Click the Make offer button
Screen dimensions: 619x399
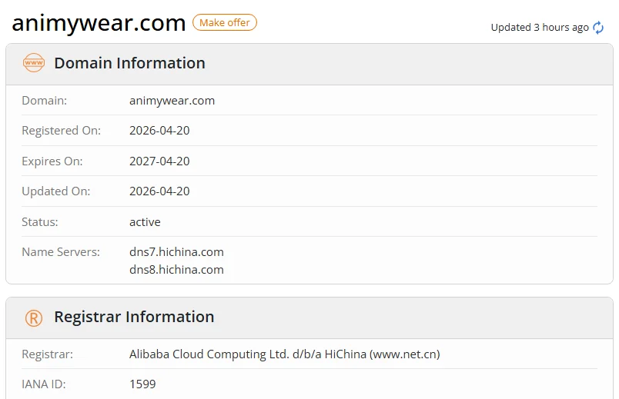225,22
